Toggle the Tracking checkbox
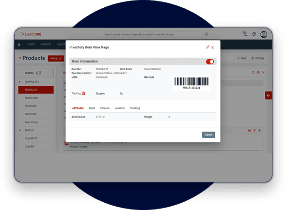Viewport: 287px width, 210px height. pos(83,93)
